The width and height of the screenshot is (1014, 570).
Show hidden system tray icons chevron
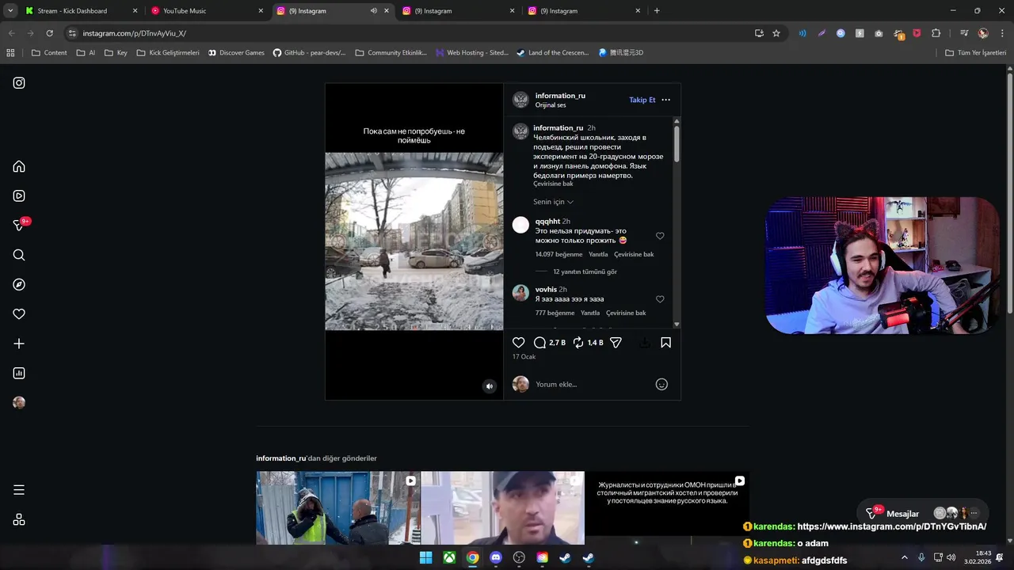905,557
